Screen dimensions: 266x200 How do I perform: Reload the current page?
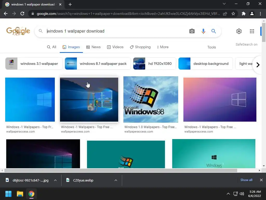tap(22, 14)
